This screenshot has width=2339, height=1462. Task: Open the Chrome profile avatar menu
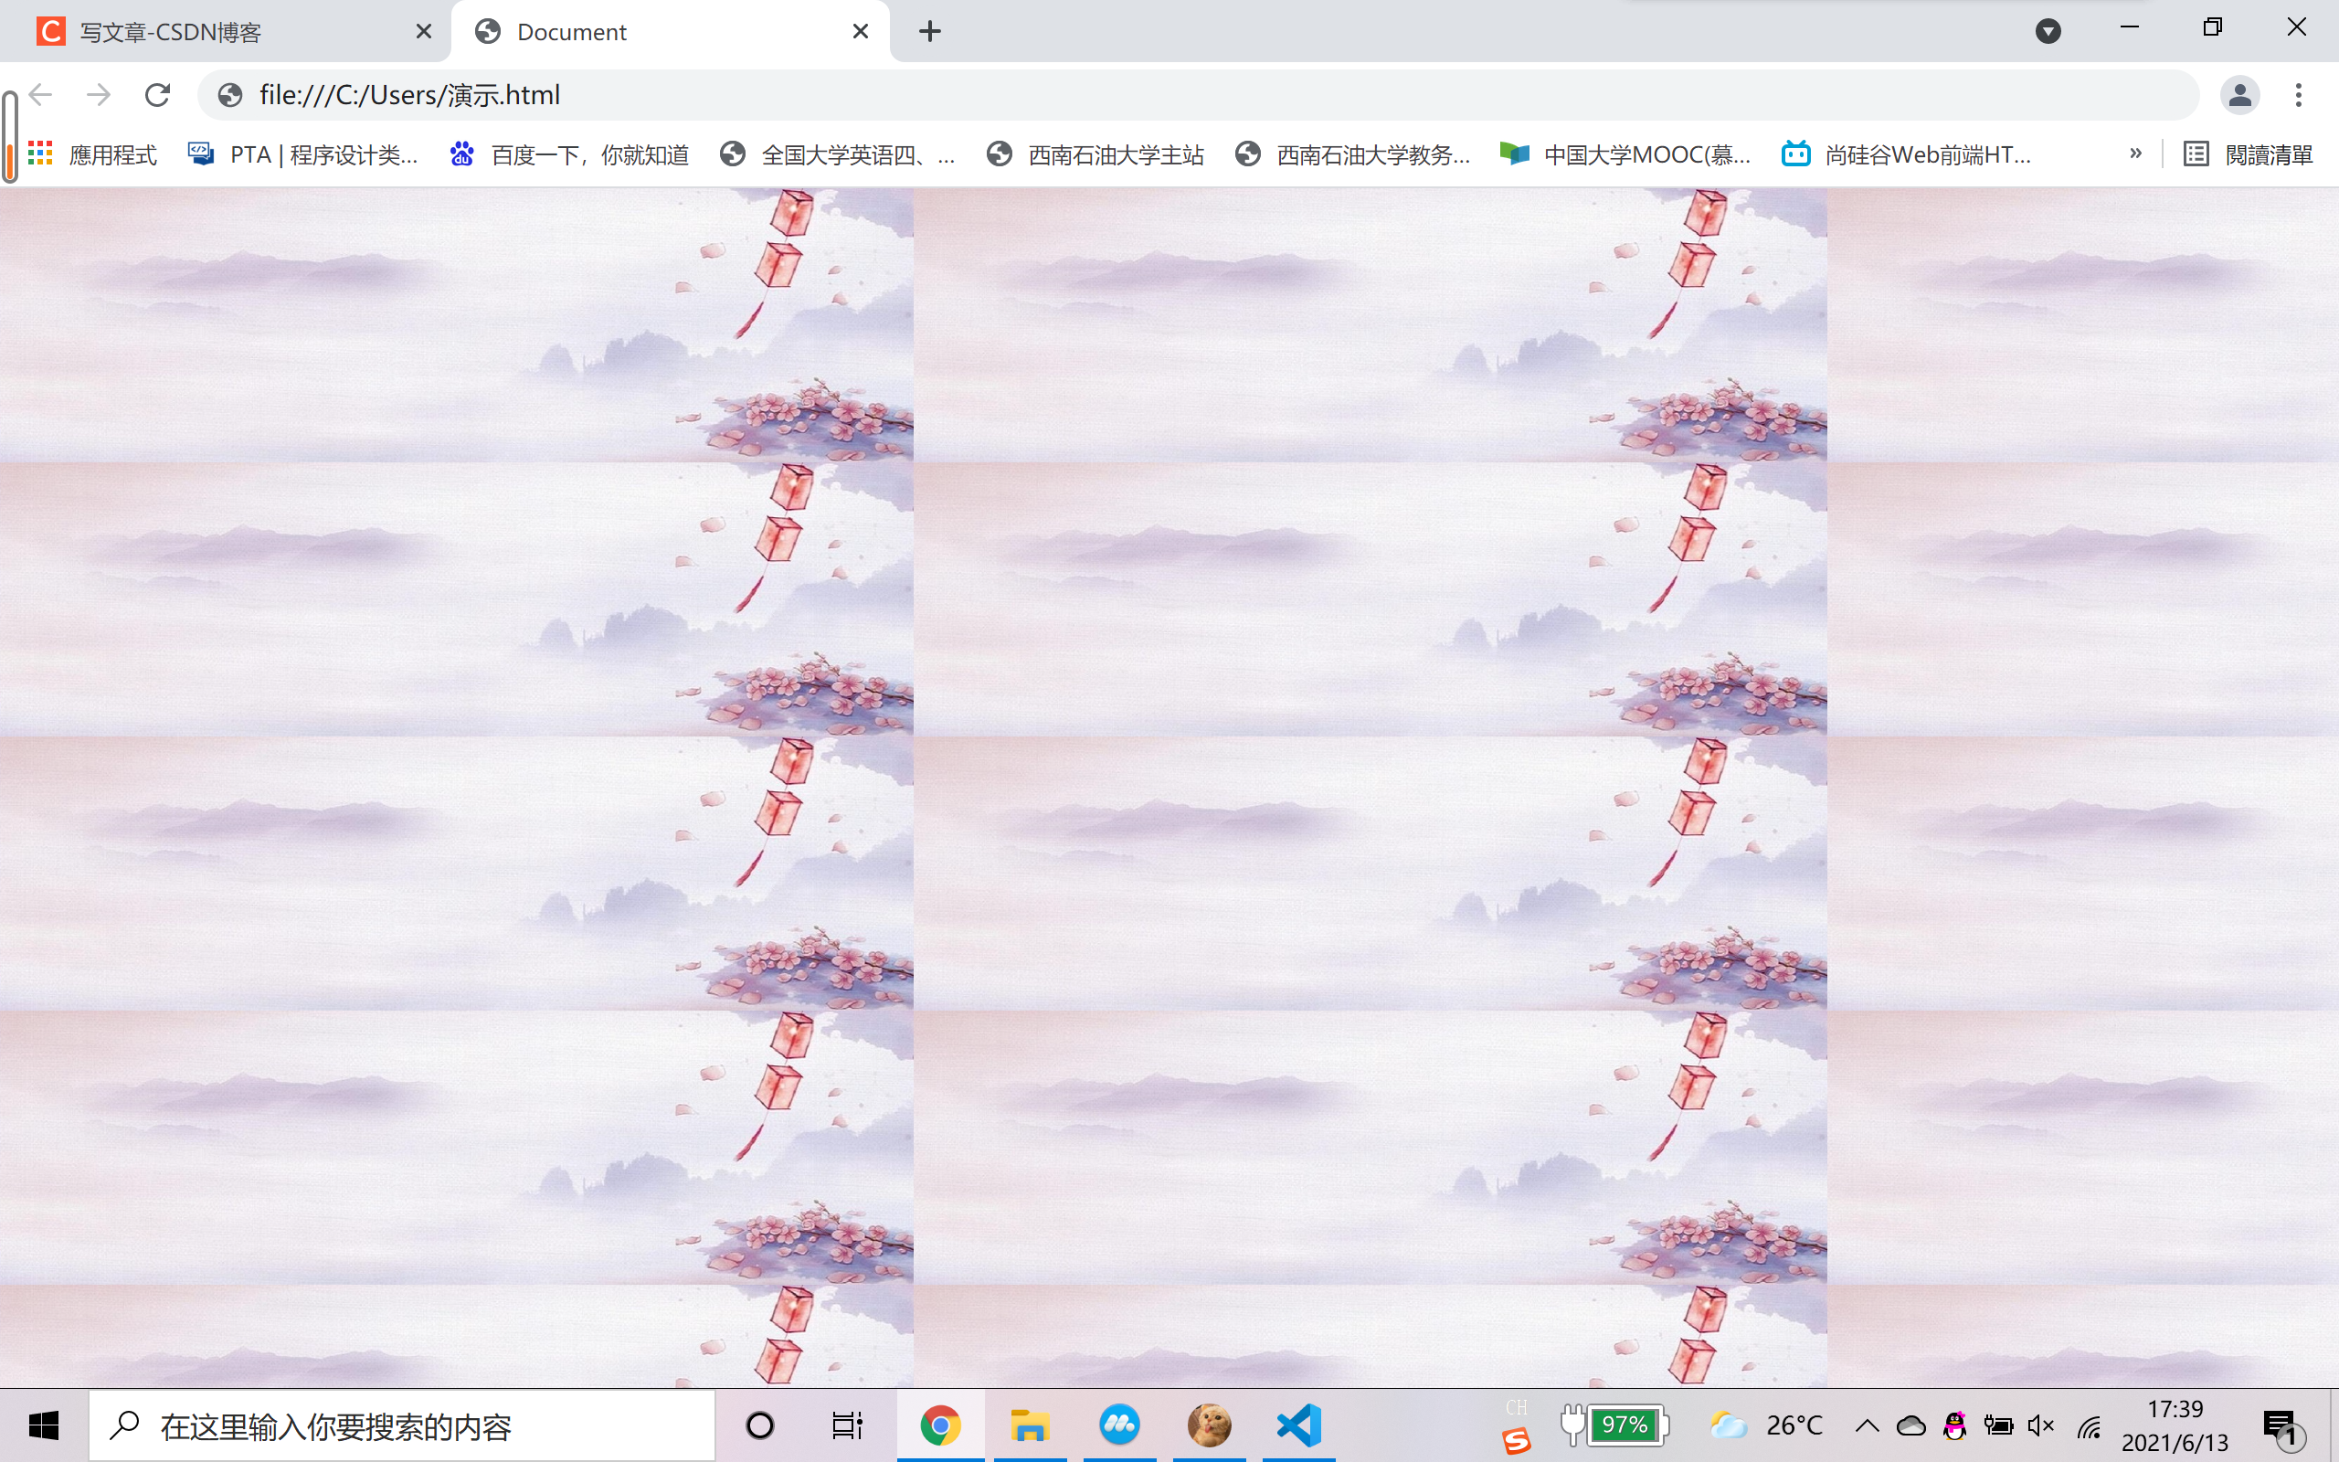[2239, 95]
